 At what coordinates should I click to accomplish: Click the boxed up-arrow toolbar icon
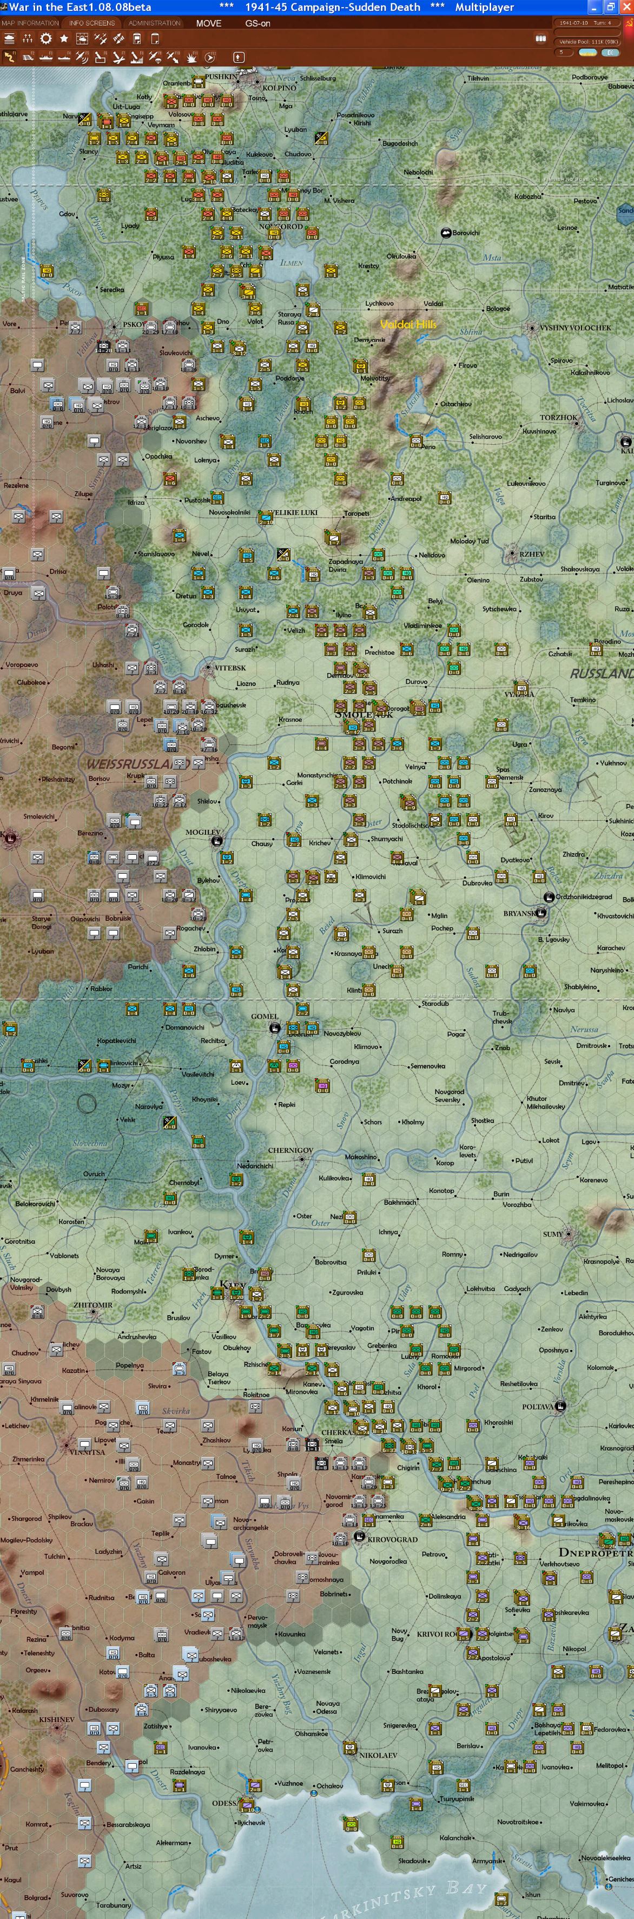pos(239,57)
